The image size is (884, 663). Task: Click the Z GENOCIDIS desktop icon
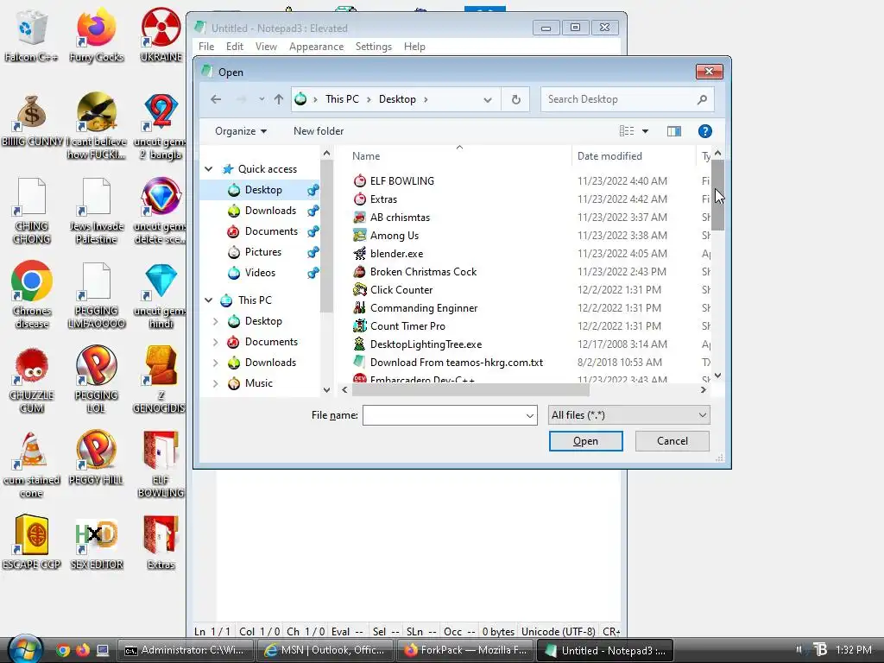(160, 380)
